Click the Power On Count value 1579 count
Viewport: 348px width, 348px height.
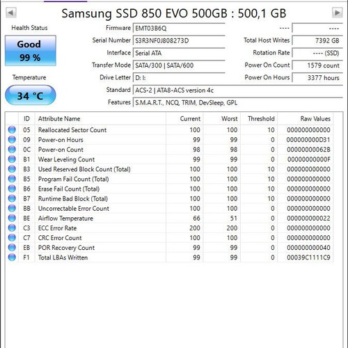(x=317, y=65)
